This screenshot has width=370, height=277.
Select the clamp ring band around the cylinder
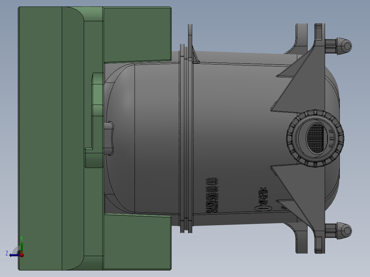point(186,138)
